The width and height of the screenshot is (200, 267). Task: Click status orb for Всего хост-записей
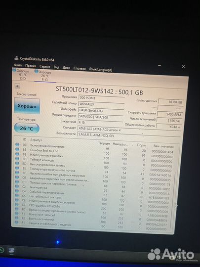(16, 213)
